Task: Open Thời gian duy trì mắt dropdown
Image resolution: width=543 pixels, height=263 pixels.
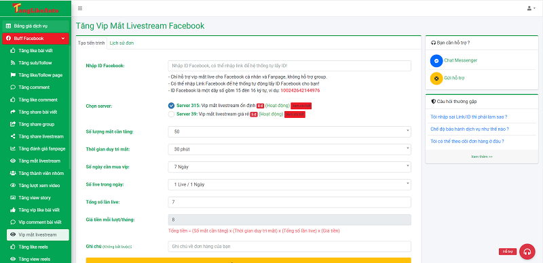Action: [290, 150]
